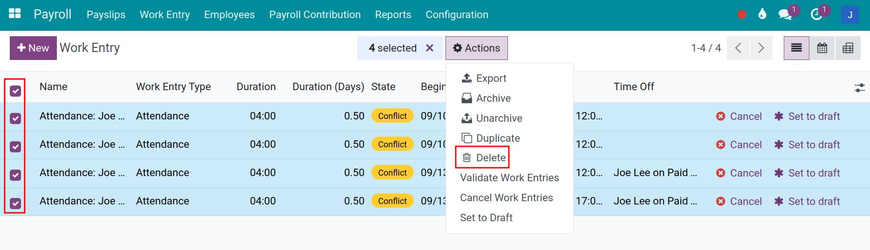Click Set to draft on third row

[x=807, y=173]
